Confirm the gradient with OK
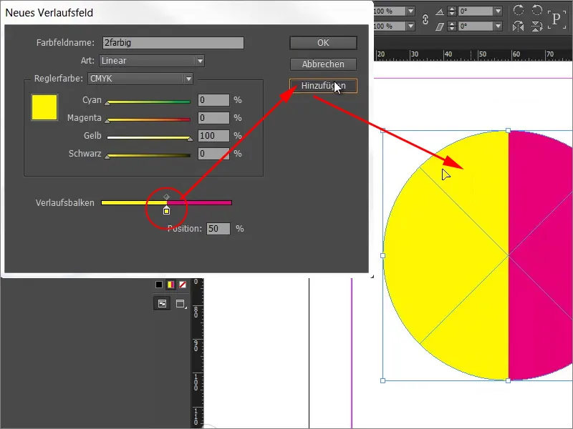Viewport: 573px width, 429px height. (x=323, y=42)
